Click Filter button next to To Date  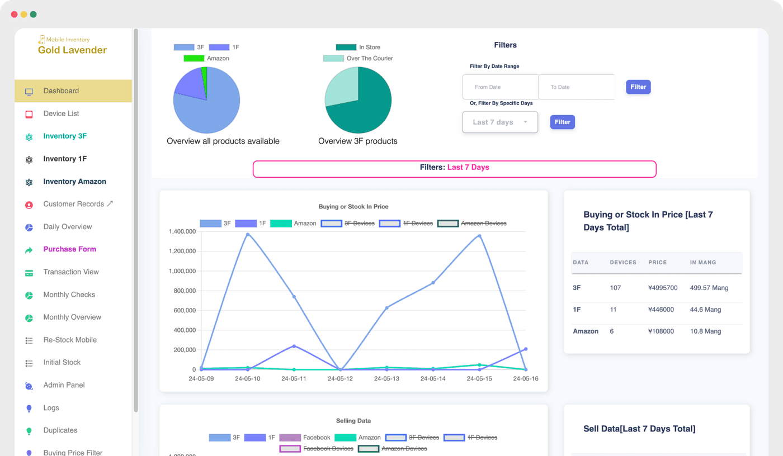pyautogui.click(x=638, y=87)
